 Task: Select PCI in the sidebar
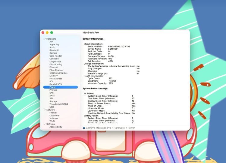51,81
